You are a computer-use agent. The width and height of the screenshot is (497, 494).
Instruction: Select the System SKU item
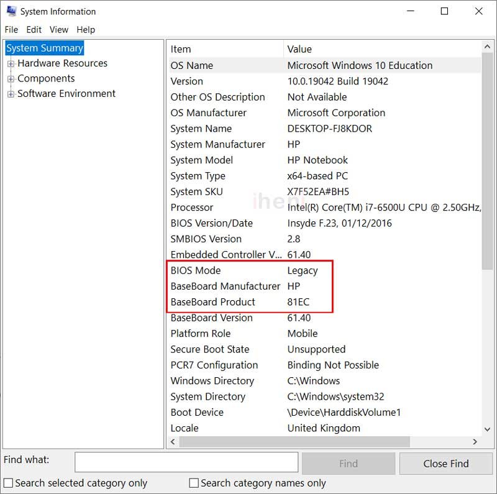tap(196, 192)
